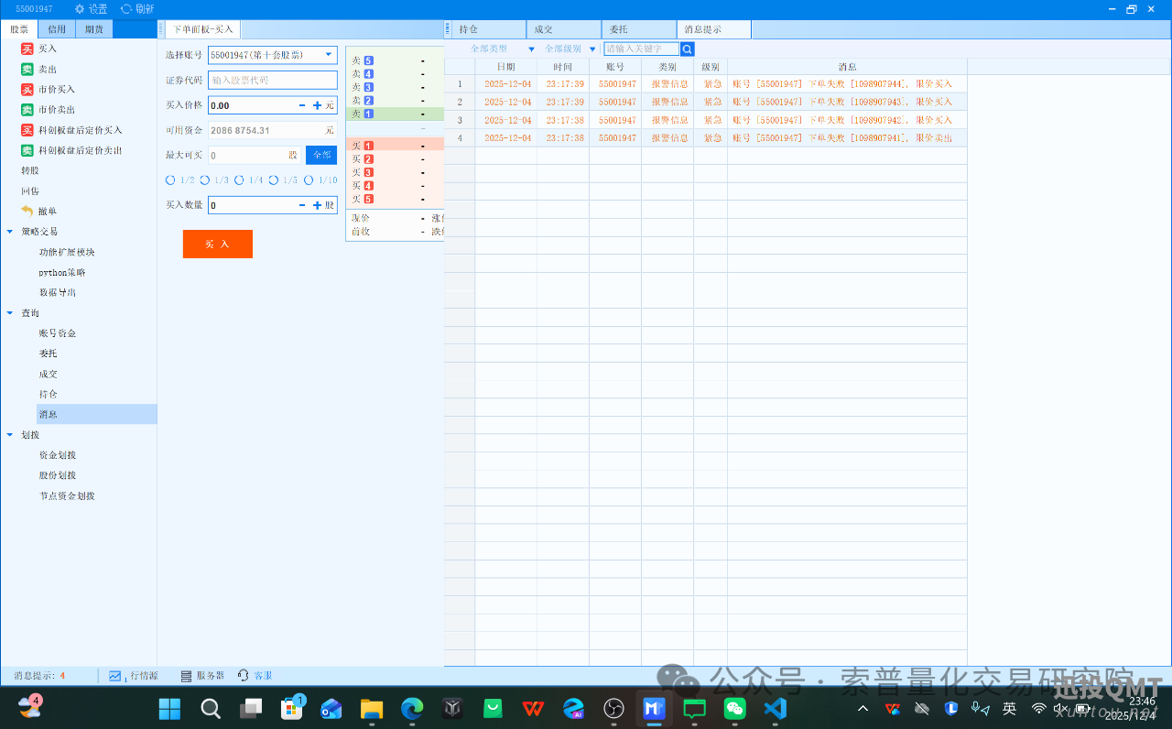Image resolution: width=1172 pixels, height=729 pixels.
Task: Open the 全部类型 filter dropdown
Action: point(531,49)
